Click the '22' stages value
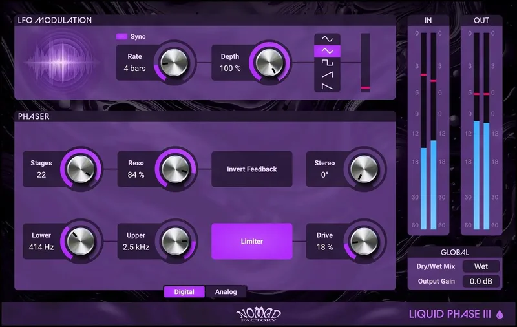 pyautogui.click(x=41, y=175)
